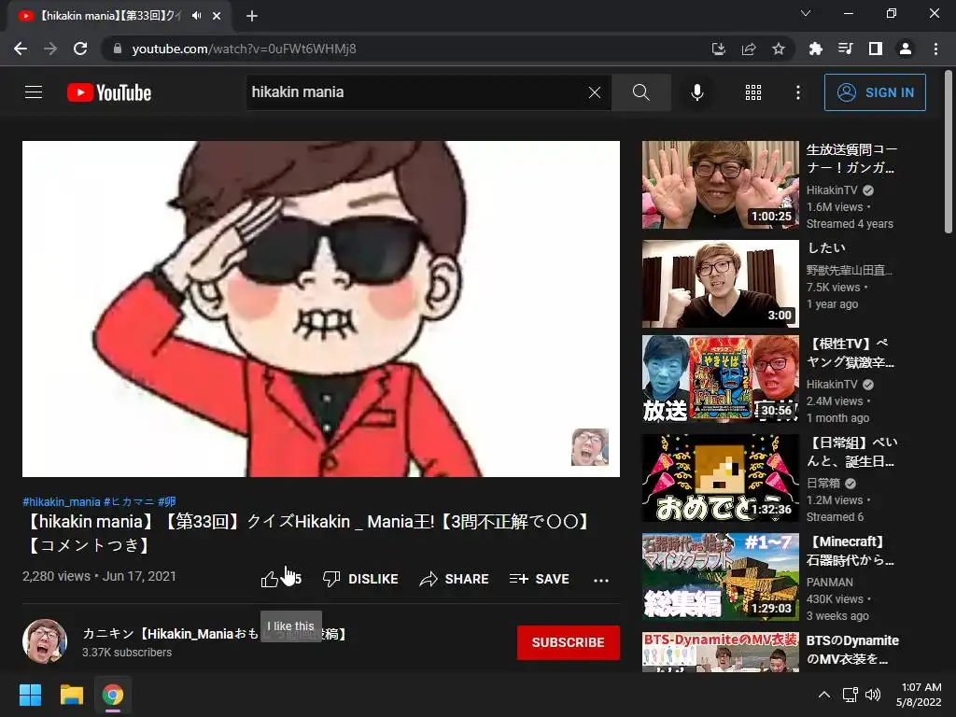Open network settings tray icon

pos(850,695)
